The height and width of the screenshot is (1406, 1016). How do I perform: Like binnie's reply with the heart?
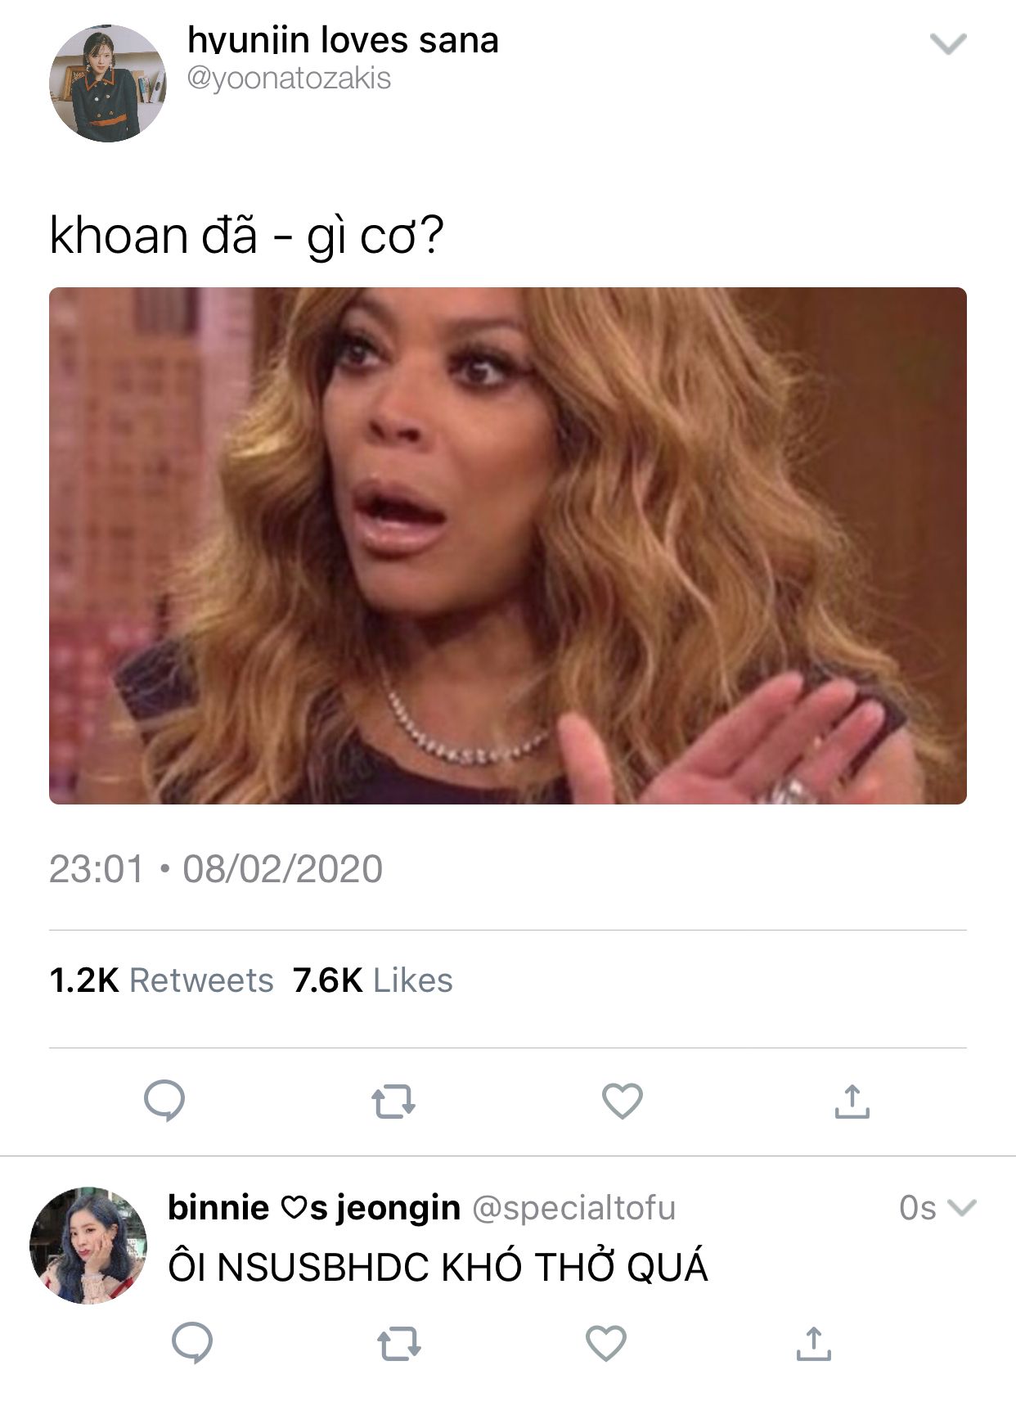pos(606,1343)
